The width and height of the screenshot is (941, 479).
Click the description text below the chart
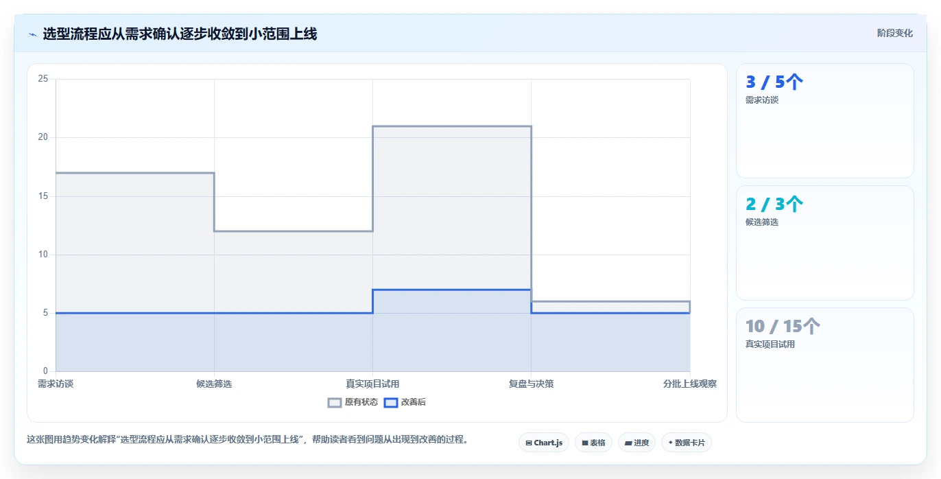(x=248, y=440)
